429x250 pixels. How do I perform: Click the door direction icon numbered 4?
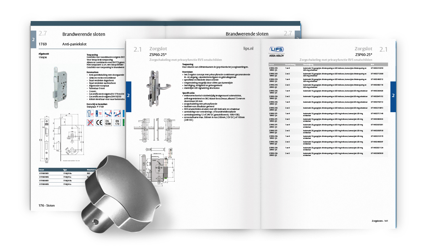[x=117, y=114]
